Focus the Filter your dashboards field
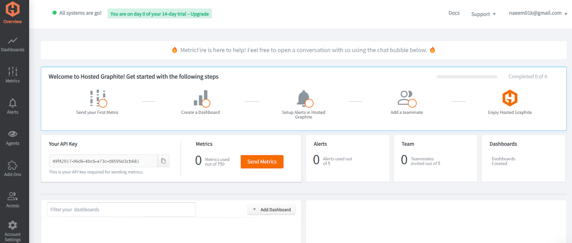The height and width of the screenshot is (243, 572). 121,209
